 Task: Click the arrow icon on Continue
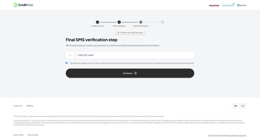(x=136, y=73)
